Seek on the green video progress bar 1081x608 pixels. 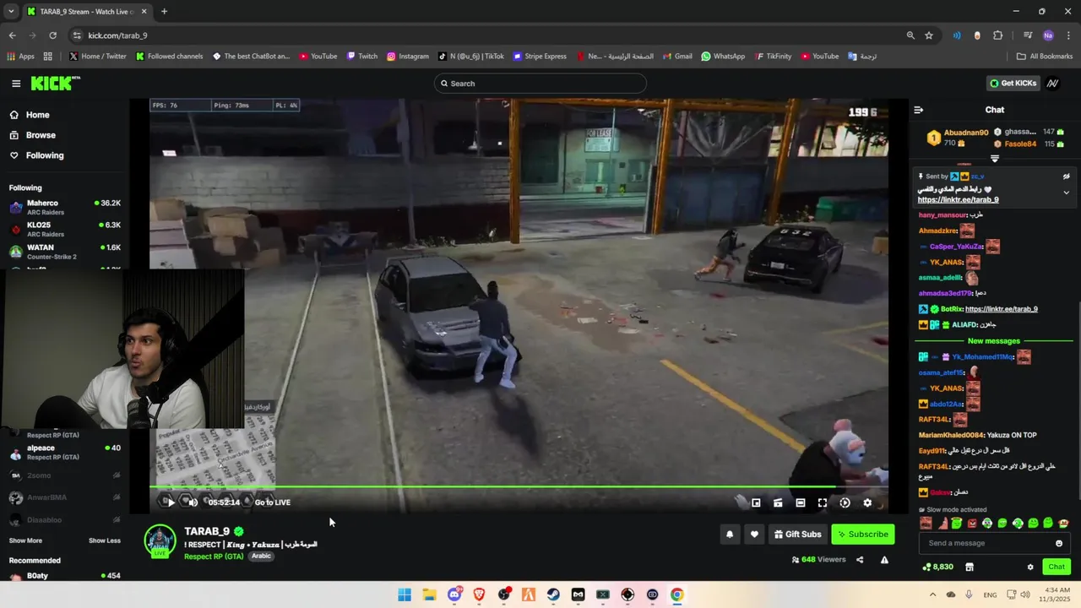click(x=519, y=486)
